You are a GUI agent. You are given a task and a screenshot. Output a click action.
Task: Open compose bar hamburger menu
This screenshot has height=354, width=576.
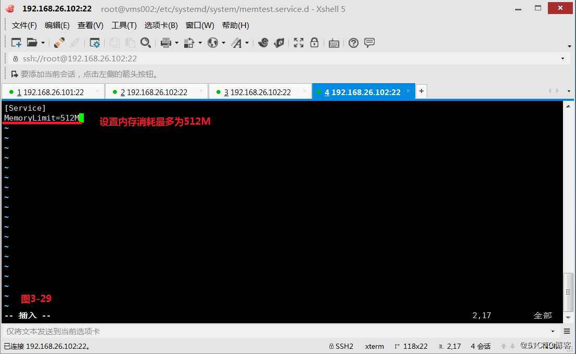567,332
